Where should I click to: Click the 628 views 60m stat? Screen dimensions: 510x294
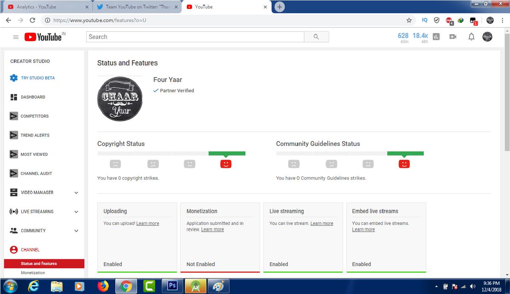point(403,38)
